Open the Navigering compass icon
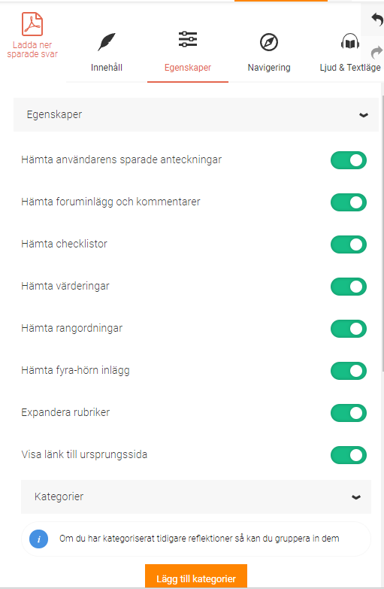 tap(269, 42)
